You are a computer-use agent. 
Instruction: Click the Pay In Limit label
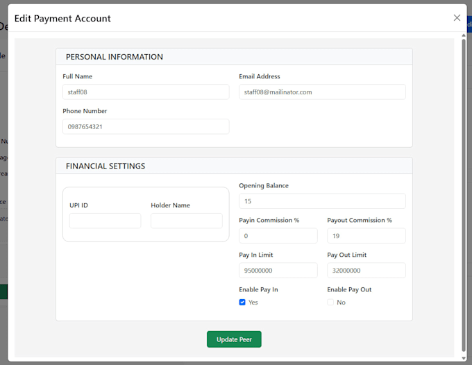coord(256,255)
